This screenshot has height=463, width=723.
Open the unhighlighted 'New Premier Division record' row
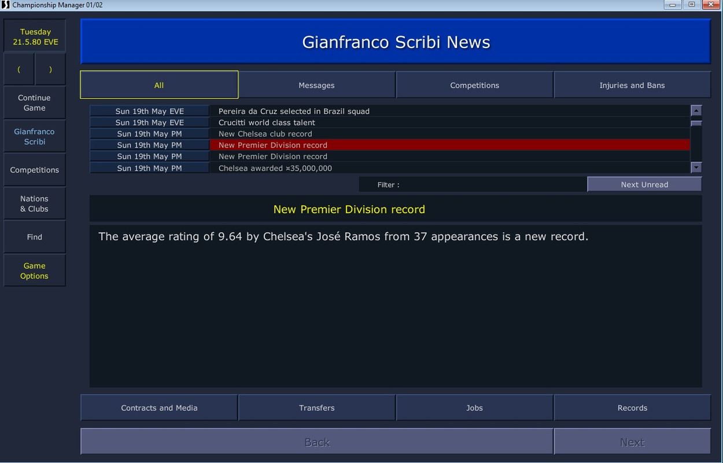(449, 156)
